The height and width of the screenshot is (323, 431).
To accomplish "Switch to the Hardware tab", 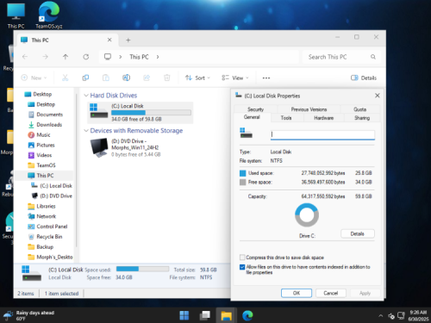I will click(x=324, y=118).
